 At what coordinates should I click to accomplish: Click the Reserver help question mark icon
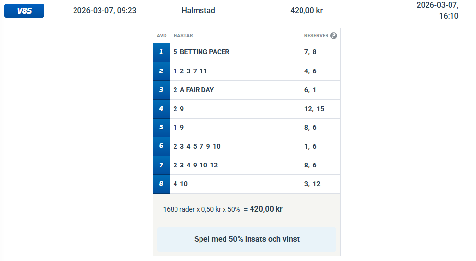(x=334, y=36)
